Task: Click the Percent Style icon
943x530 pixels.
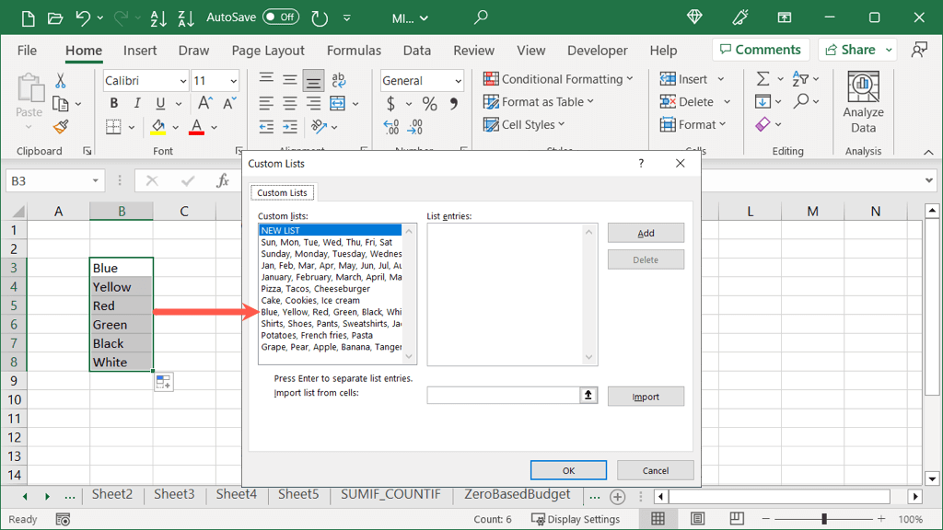Action: click(429, 104)
